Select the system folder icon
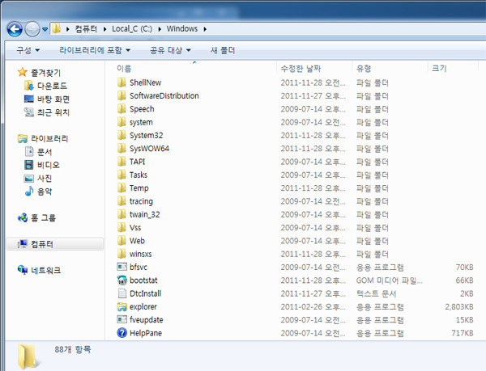This screenshot has width=486, height=371. coord(122,122)
